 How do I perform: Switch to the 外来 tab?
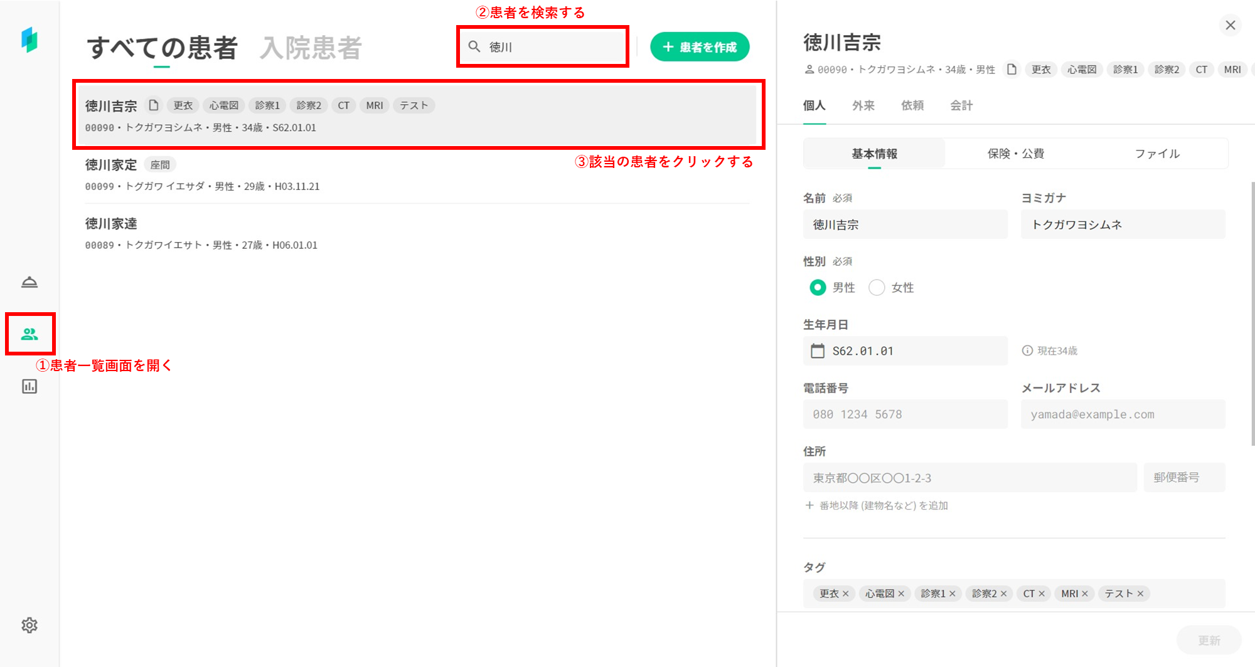pyautogui.click(x=863, y=105)
